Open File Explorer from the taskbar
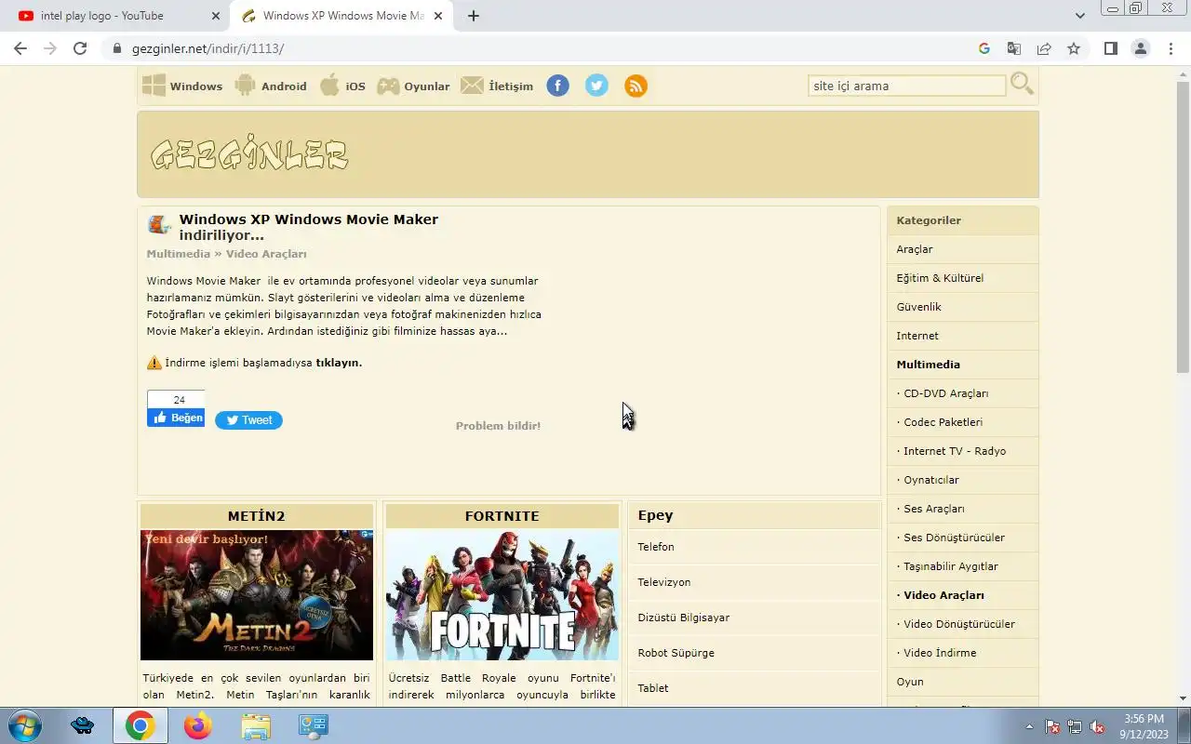The width and height of the screenshot is (1191, 744). pyautogui.click(x=255, y=725)
